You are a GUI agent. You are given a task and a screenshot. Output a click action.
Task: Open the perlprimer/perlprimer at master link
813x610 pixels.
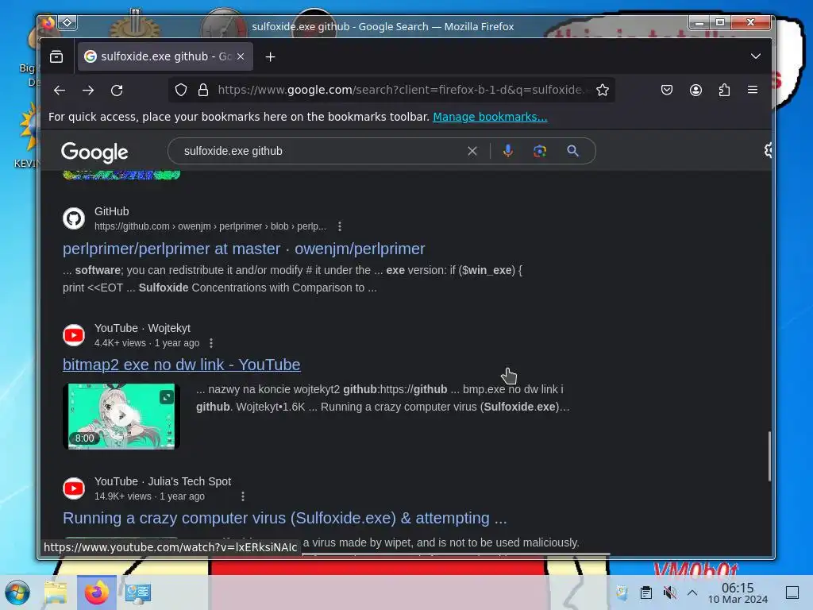244,249
